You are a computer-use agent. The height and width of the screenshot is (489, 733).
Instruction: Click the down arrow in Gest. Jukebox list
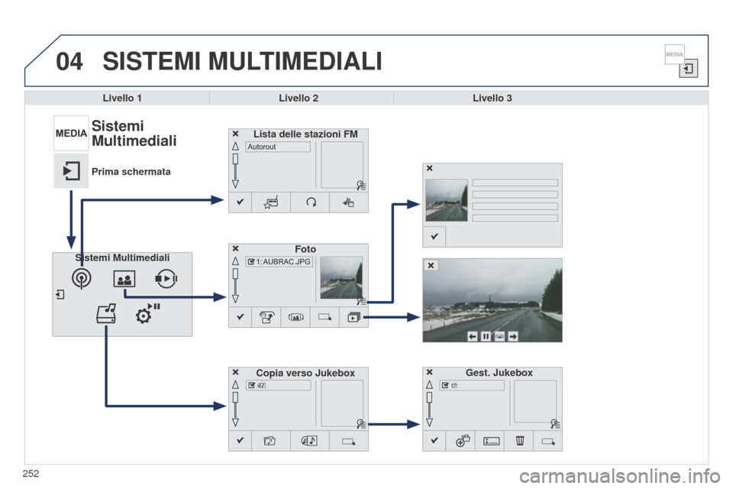(429, 422)
